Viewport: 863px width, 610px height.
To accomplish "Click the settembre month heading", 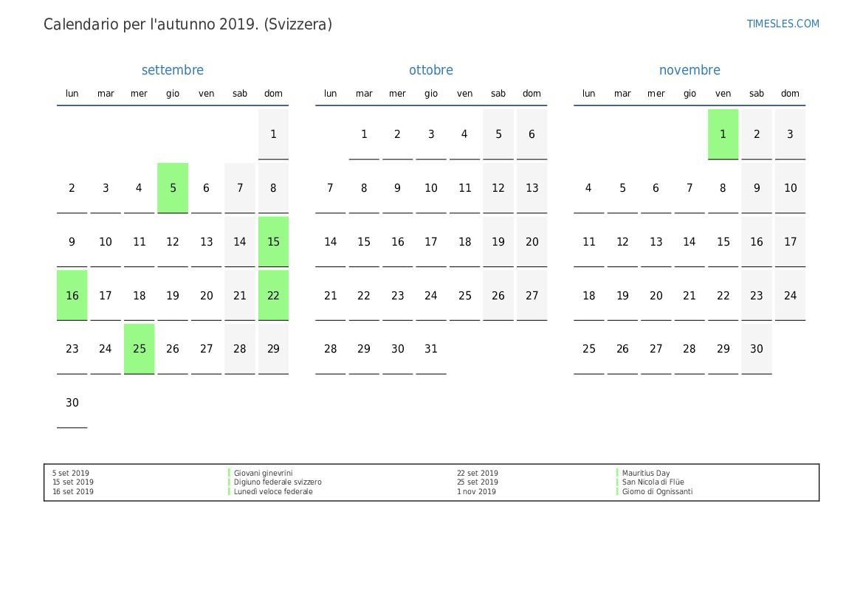I will tap(172, 70).
